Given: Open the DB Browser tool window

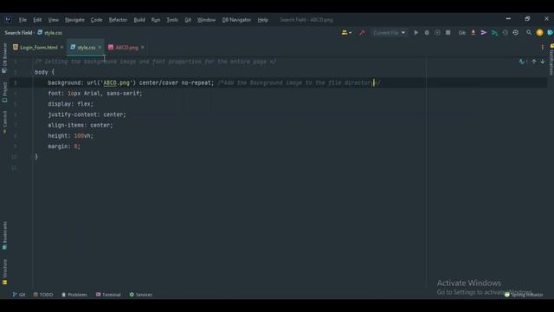Looking at the screenshot, I should coord(4,58).
